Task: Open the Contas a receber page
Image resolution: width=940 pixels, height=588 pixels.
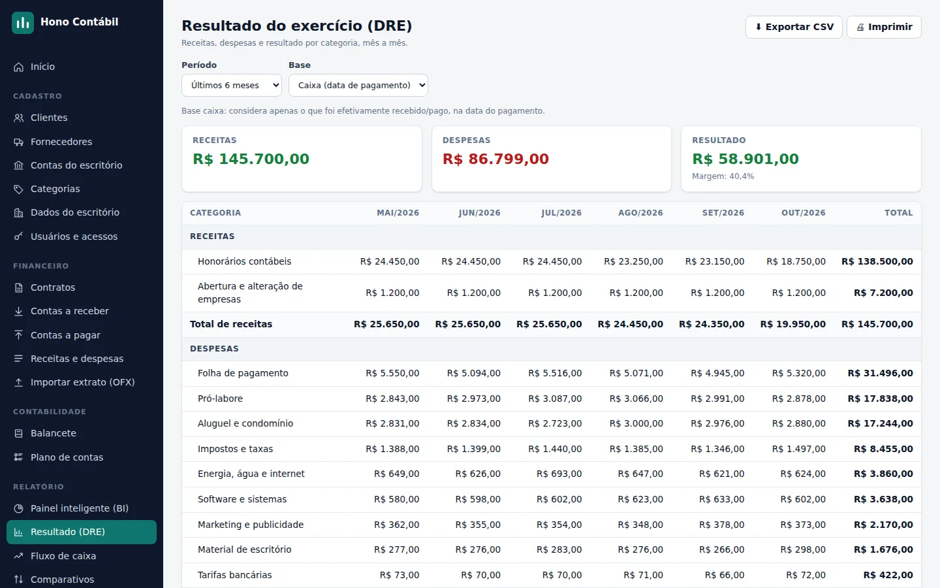Action: point(82,311)
